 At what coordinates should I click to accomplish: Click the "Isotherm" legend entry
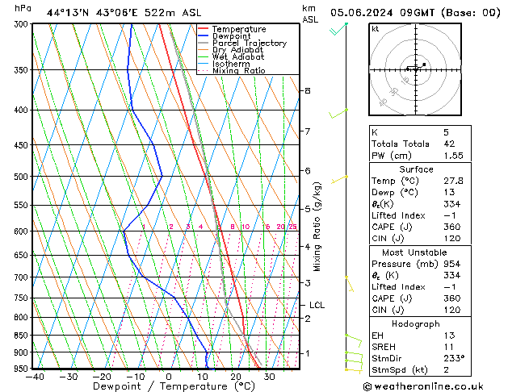[231, 64]
